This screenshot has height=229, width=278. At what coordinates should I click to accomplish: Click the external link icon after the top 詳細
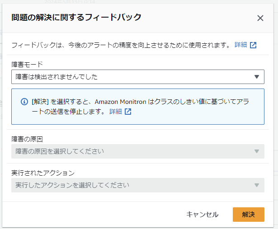[253, 45]
